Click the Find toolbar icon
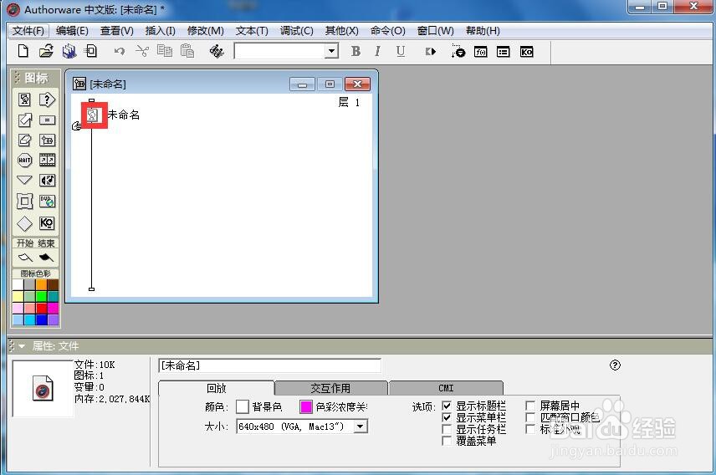 (x=217, y=51)
